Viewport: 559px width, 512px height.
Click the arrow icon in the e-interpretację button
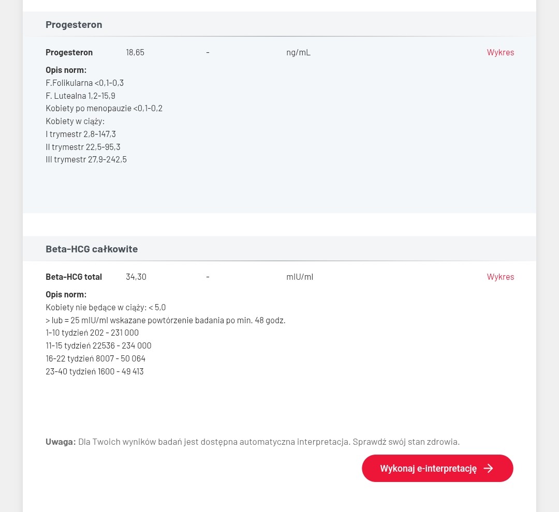click(488, 469)
